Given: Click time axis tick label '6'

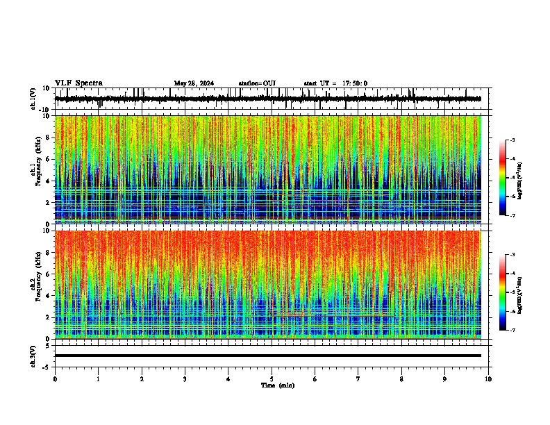Looking at the screenshot, I should pos(315,379).
